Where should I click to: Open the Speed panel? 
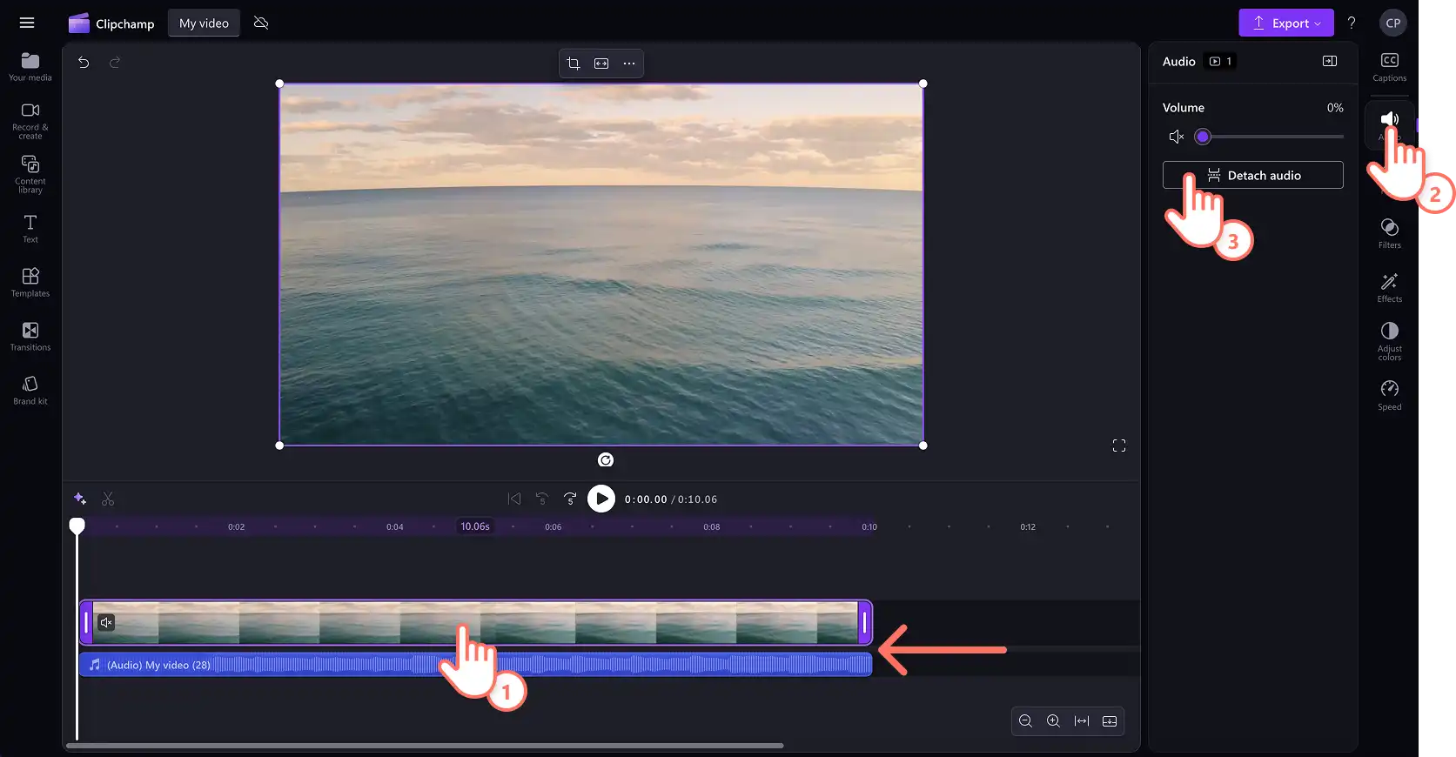1390,395
